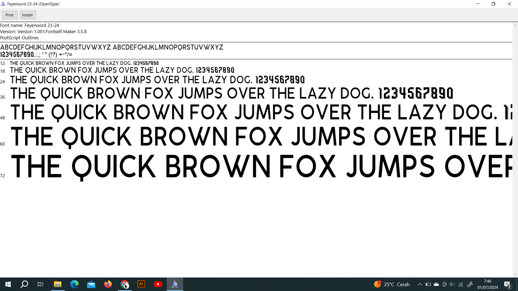This screenshot has height=291, width=518.
Task: Open the 25°C Cerah weather widget
Action: (x=392, y=284)
